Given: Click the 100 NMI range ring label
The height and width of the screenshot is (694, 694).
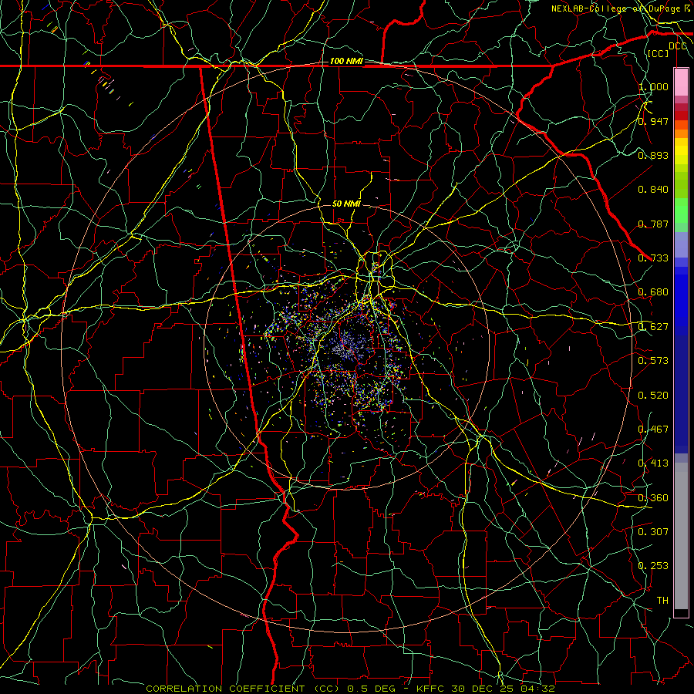Looking at the screenshot, I should pyautogui.click(x=346, y=61).
